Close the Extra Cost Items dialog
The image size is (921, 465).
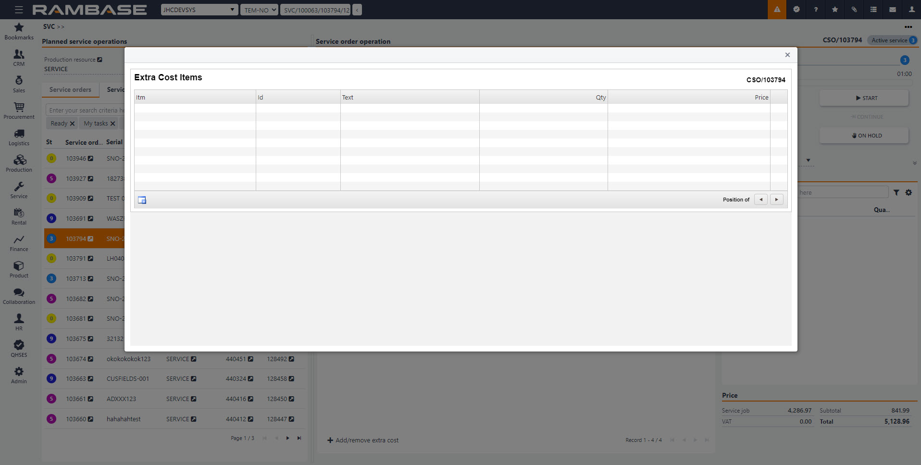coord(787,55)
